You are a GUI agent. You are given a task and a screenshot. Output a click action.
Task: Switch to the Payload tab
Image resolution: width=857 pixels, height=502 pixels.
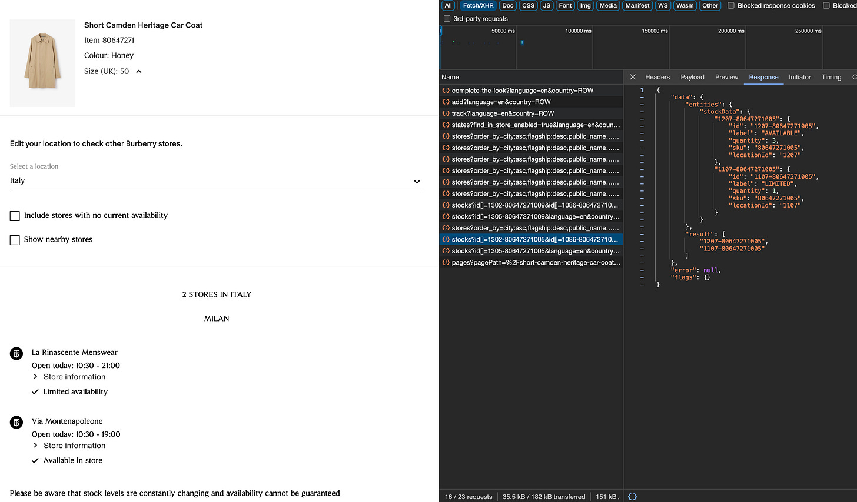click(x=692, y=77)
